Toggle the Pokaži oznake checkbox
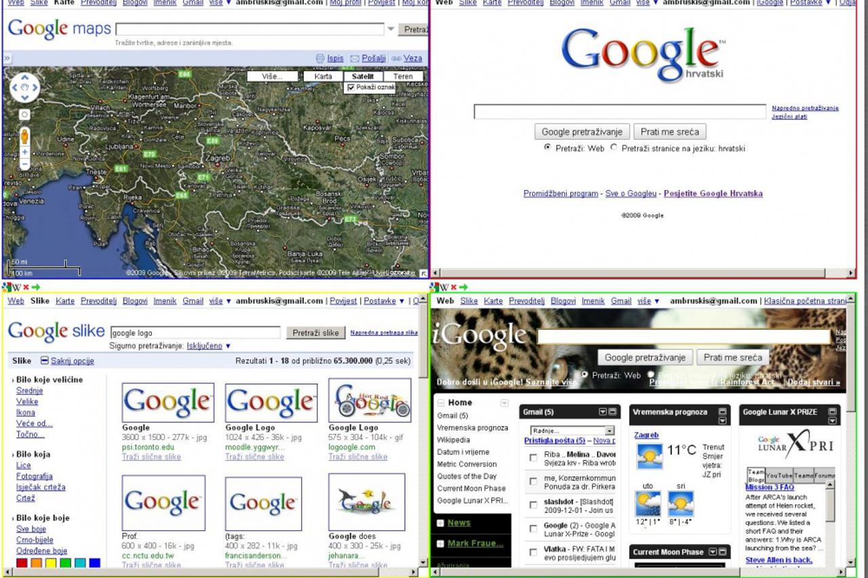The height and width of the screenshot is (578, 868). (351, 88)
